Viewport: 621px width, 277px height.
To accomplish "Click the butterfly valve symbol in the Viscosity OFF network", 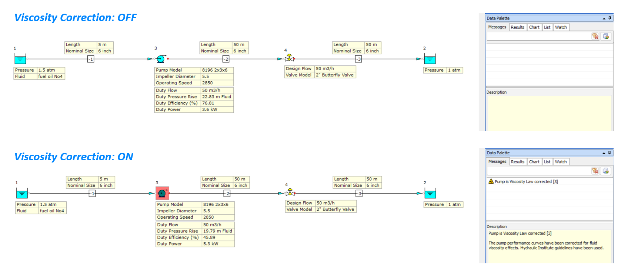I will coord(289,58).
